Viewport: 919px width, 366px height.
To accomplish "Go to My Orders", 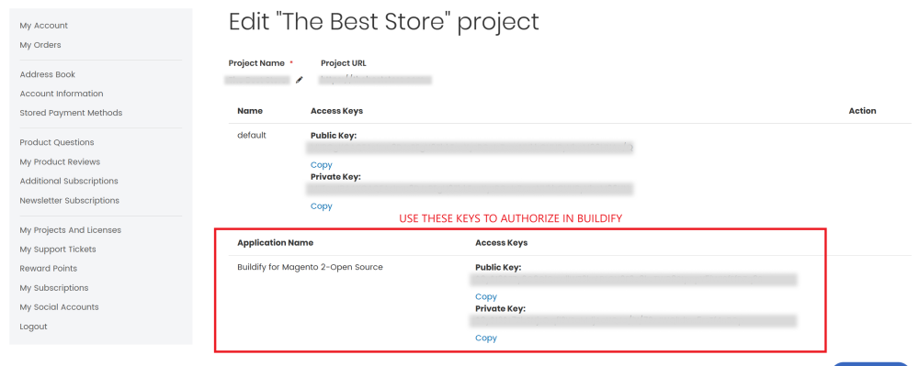I will (40, 45).
